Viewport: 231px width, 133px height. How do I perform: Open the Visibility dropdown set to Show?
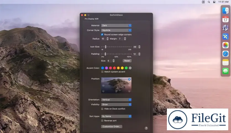tap(116, 105)
